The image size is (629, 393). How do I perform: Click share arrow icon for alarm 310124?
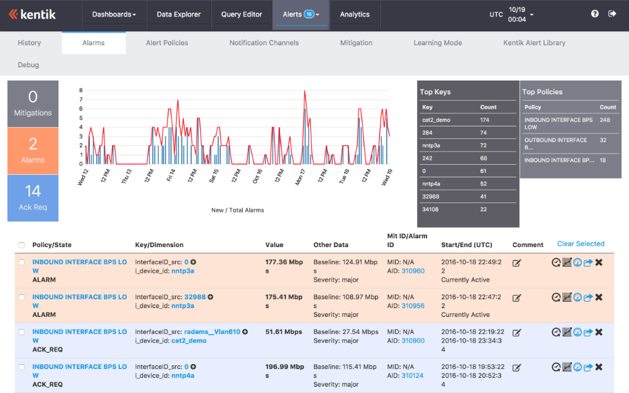point(588,367)
